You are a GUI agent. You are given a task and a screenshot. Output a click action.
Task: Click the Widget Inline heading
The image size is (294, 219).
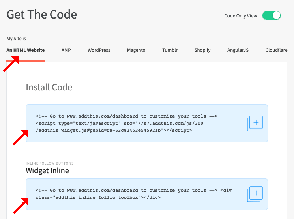point(47,170)
